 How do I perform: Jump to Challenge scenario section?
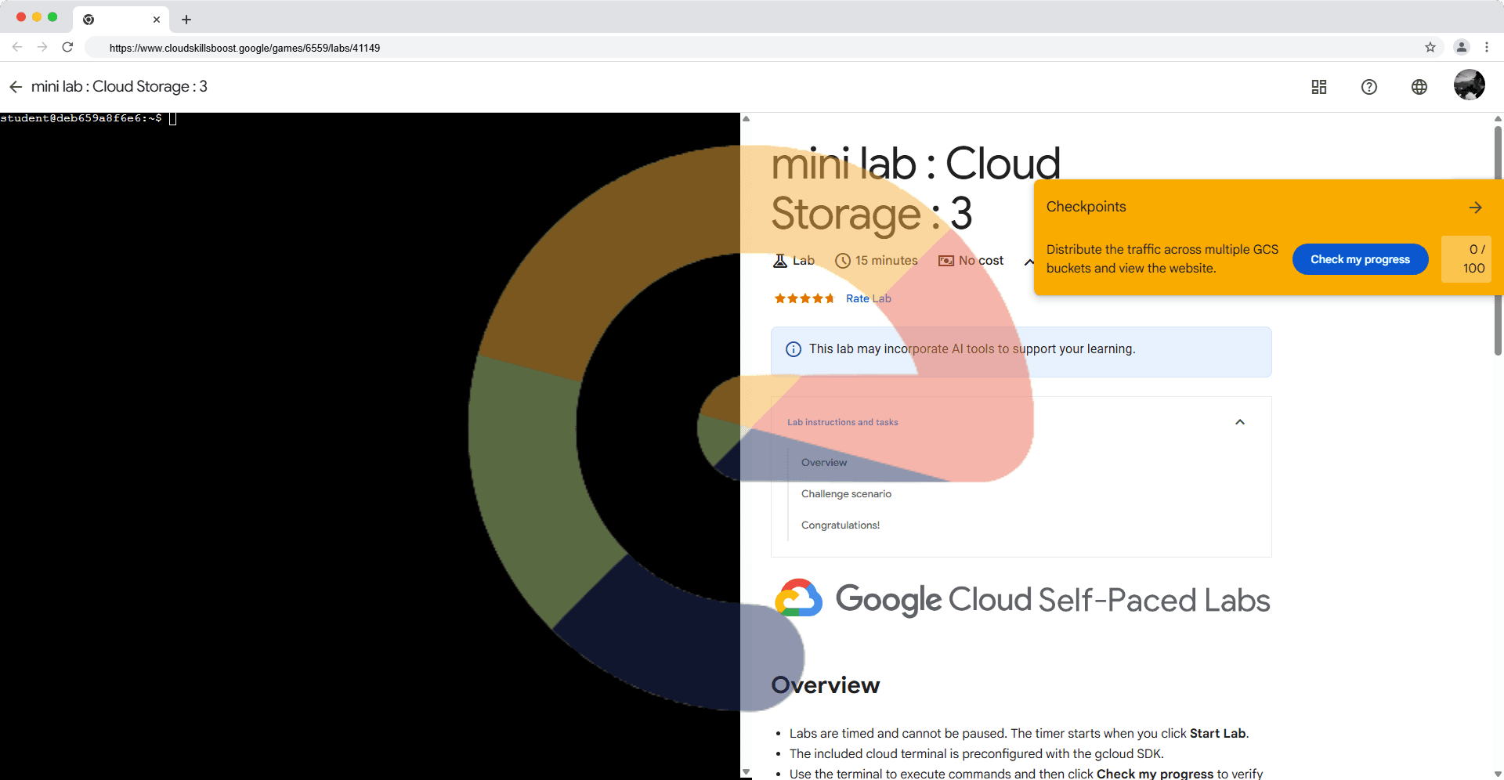[x=846, y=494]
